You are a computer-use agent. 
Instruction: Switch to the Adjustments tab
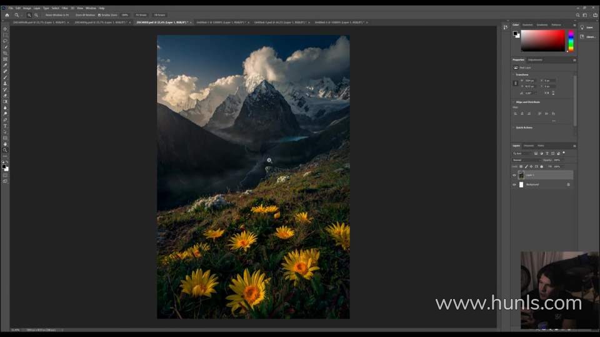click(535, 60)
